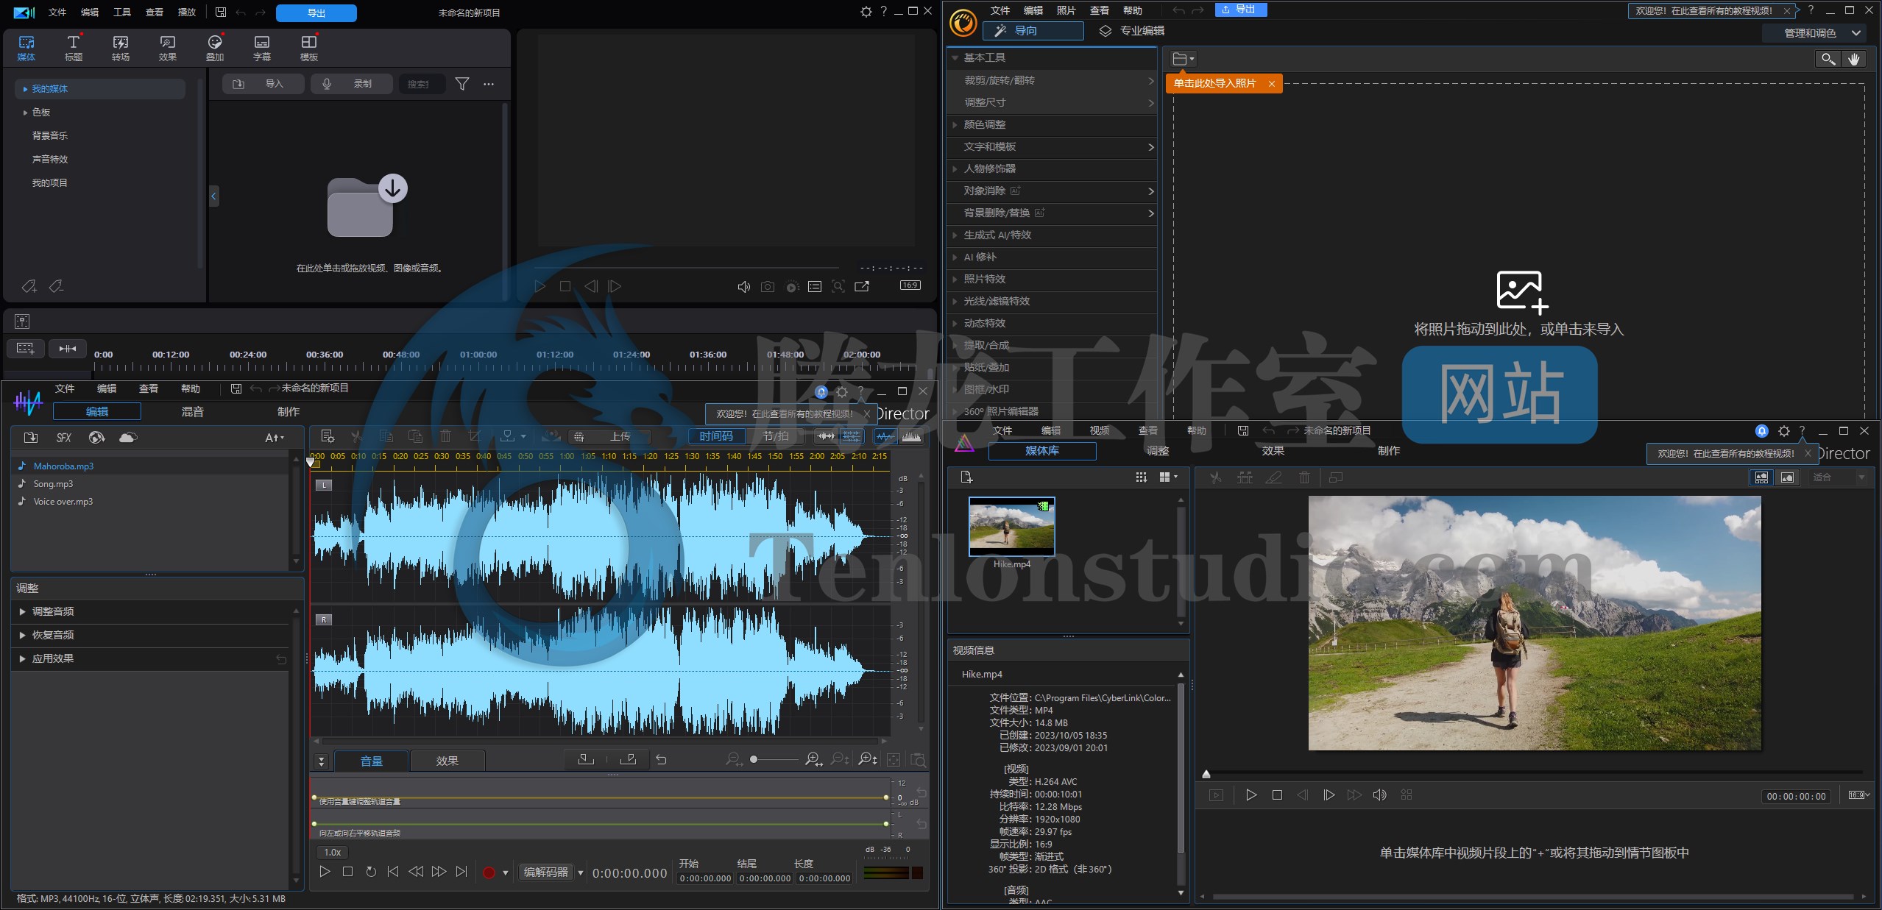
Task: Click the import media file icon in ColorDirector
Action: [x=966, y=477]
